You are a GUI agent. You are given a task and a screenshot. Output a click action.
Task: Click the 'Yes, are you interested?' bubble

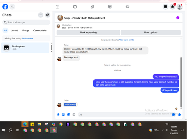[x=166, y=76]
